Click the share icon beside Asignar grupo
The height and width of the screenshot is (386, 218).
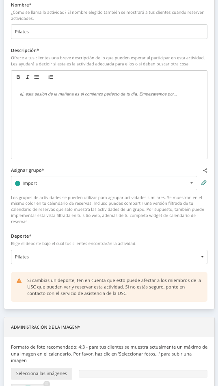pos(205,170)
